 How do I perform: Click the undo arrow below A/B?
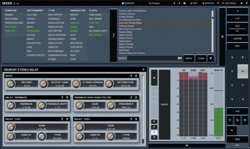click(x=231, y=131)
